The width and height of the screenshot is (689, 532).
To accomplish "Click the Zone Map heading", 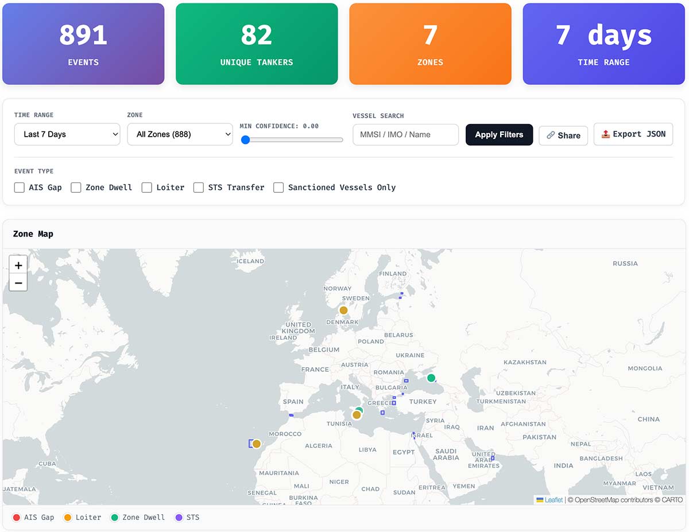I will [x=33, y=234].
